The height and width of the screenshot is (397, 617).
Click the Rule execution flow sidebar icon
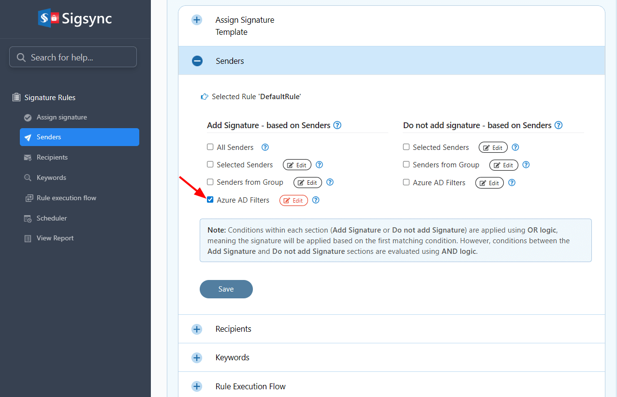[28, 198]
